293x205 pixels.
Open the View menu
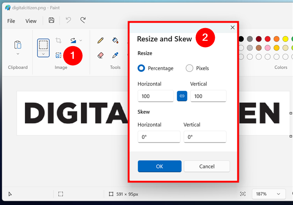pyautogui.click(x=31, y=21)
